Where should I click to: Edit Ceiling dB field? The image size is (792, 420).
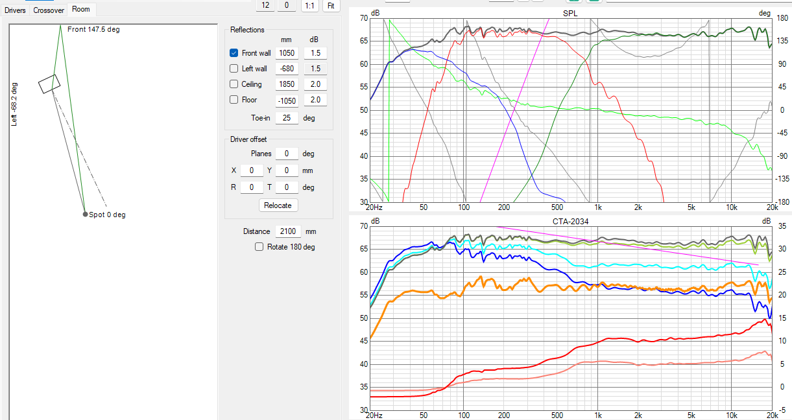coord(315,84)
